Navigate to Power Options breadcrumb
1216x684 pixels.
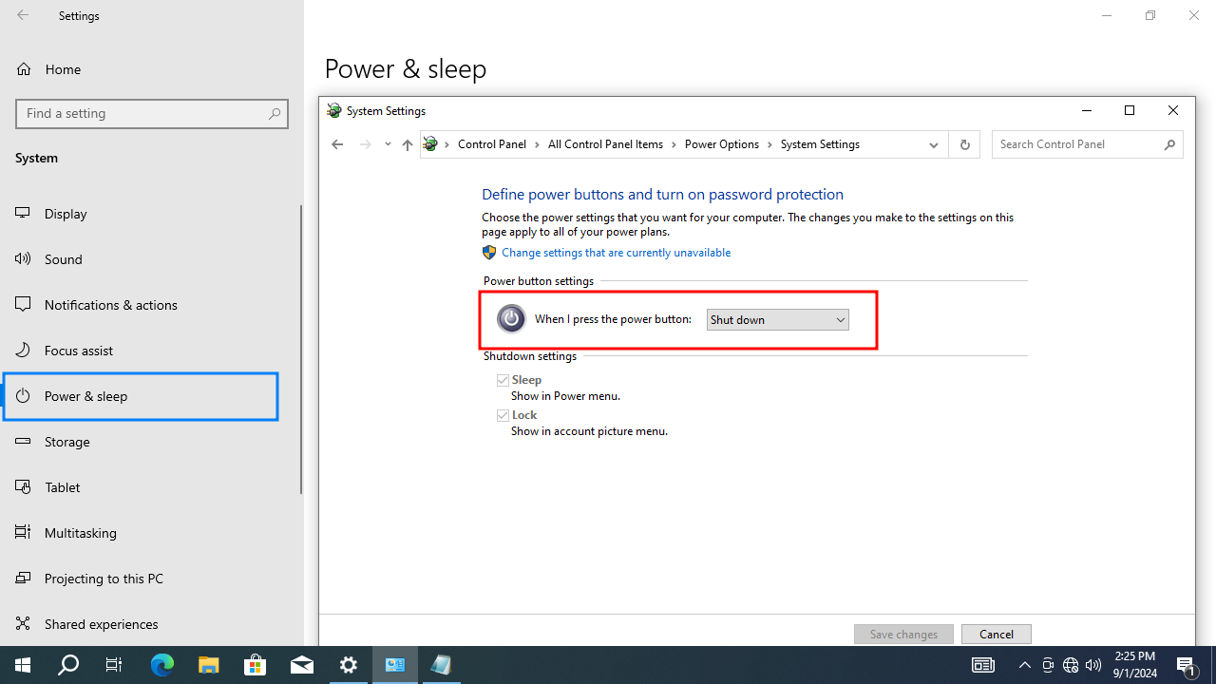(x=722, y=144)
